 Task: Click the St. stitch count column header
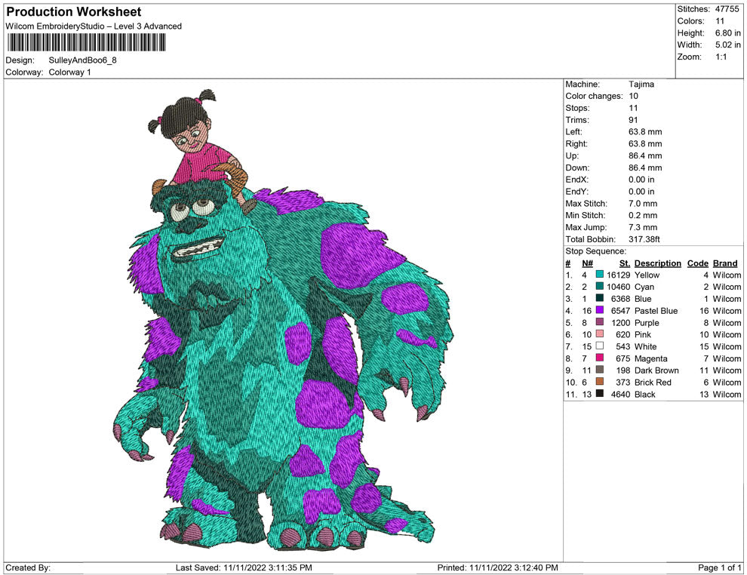624,263
